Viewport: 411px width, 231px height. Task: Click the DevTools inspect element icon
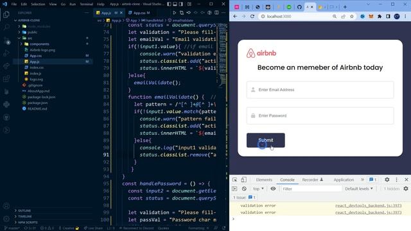click(x=234, y=180)
